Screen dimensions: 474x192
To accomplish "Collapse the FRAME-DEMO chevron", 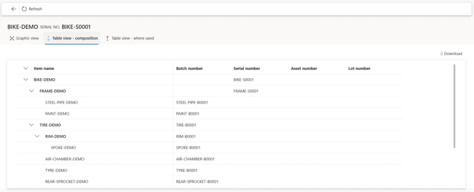I will tap(31, 91).
